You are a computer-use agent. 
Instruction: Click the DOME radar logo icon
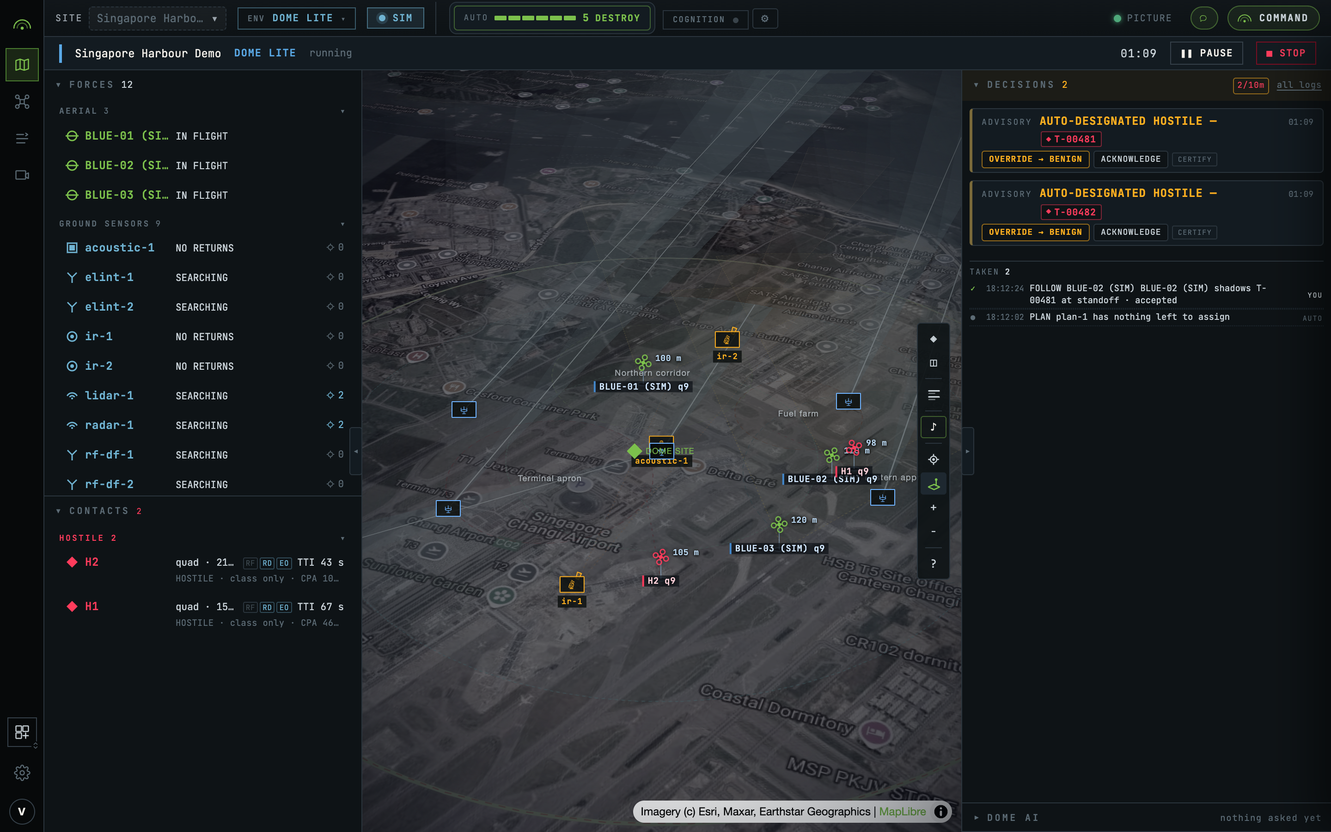click(x=22, y=24)
